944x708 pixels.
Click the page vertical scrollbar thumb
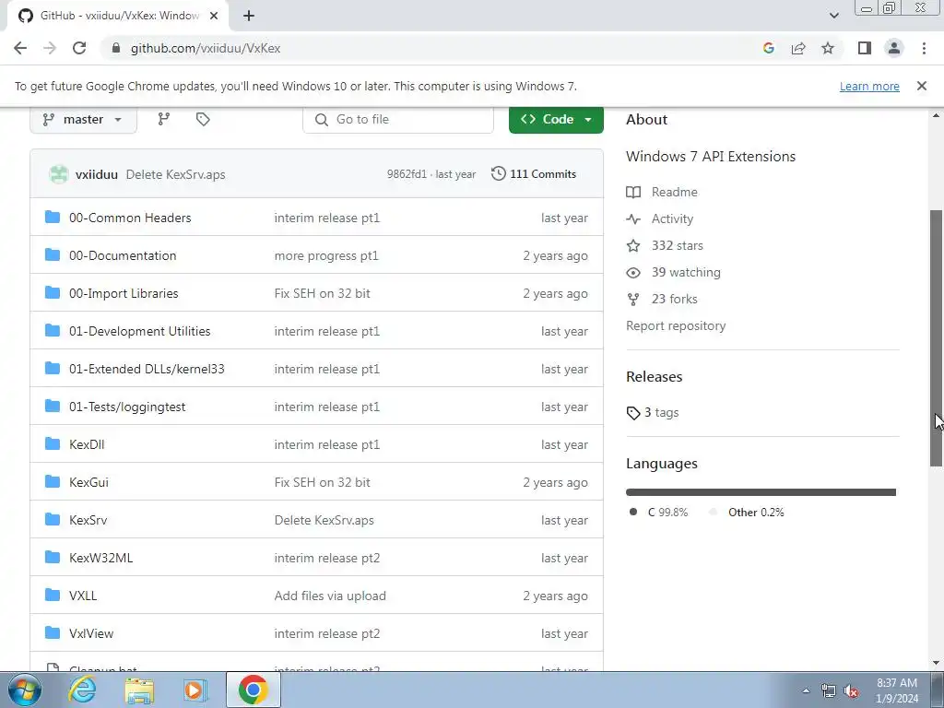tap(937, 337)
